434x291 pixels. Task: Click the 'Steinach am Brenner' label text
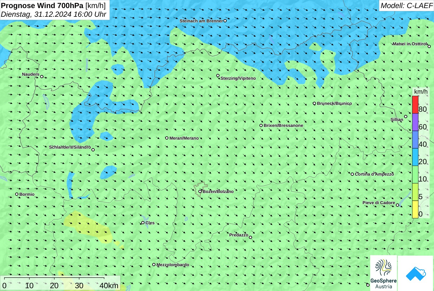[201, 21]
